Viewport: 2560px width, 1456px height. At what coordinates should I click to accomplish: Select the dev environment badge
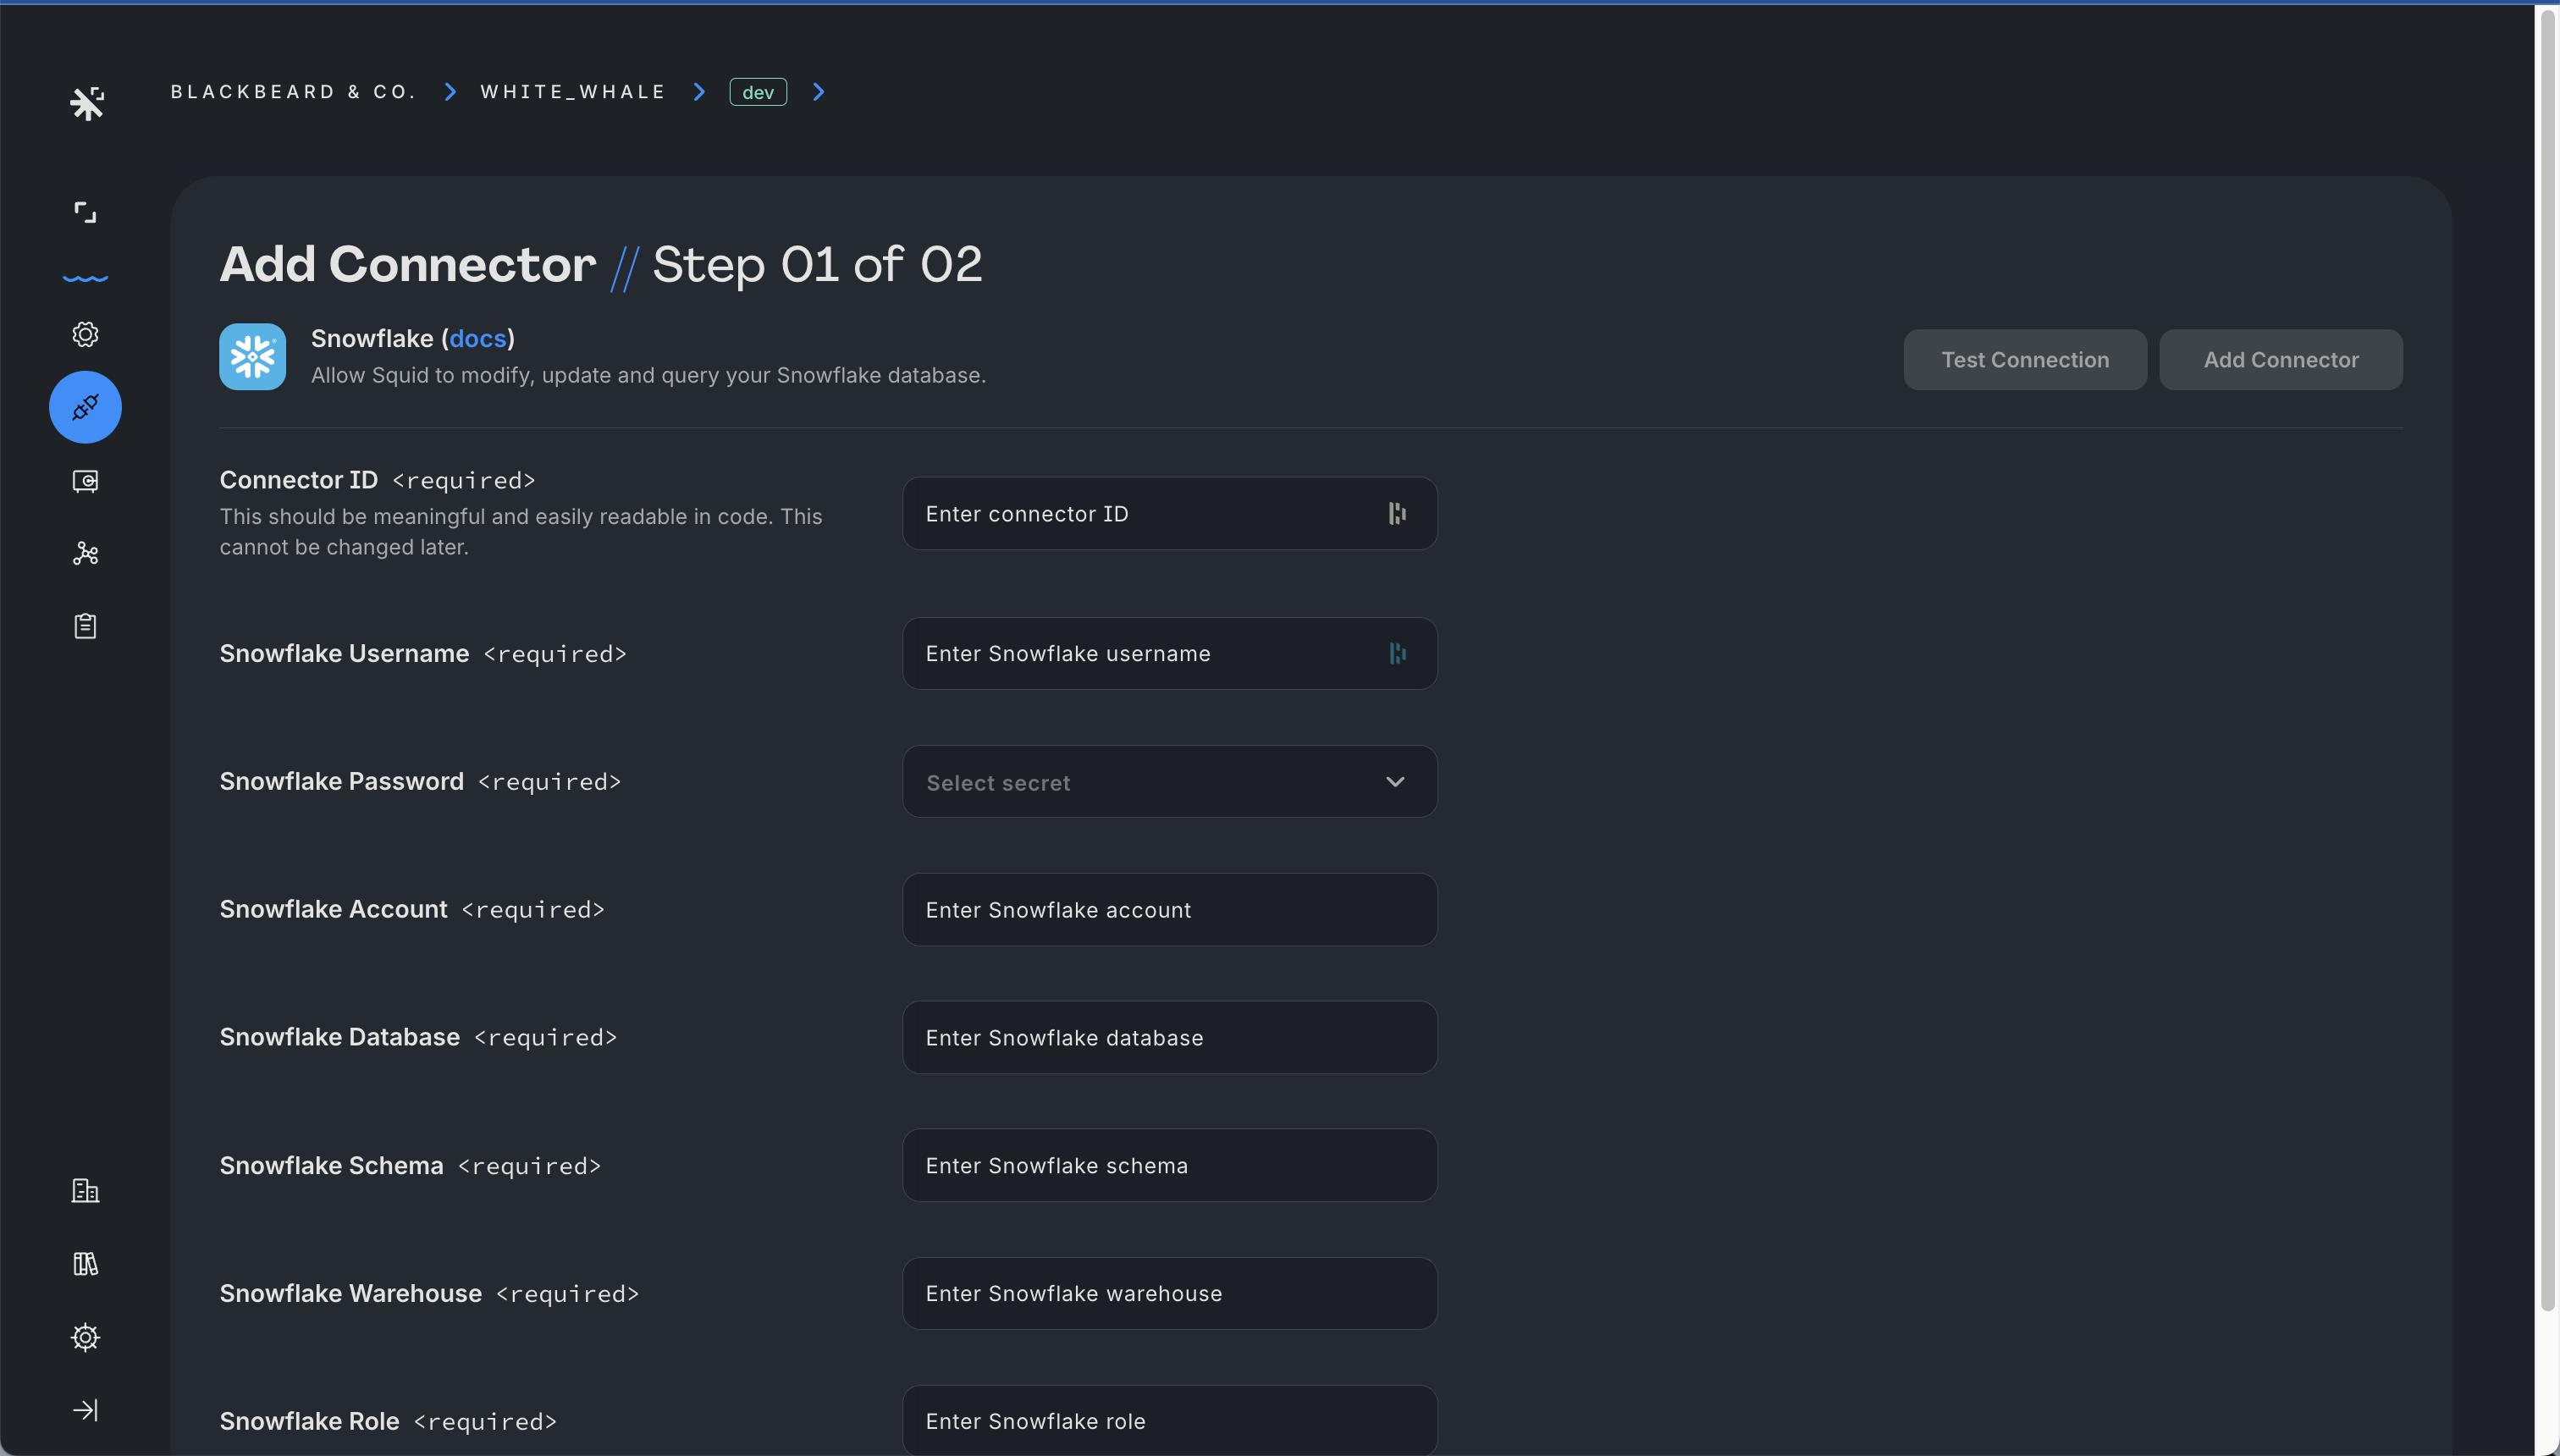pos(758,92)
